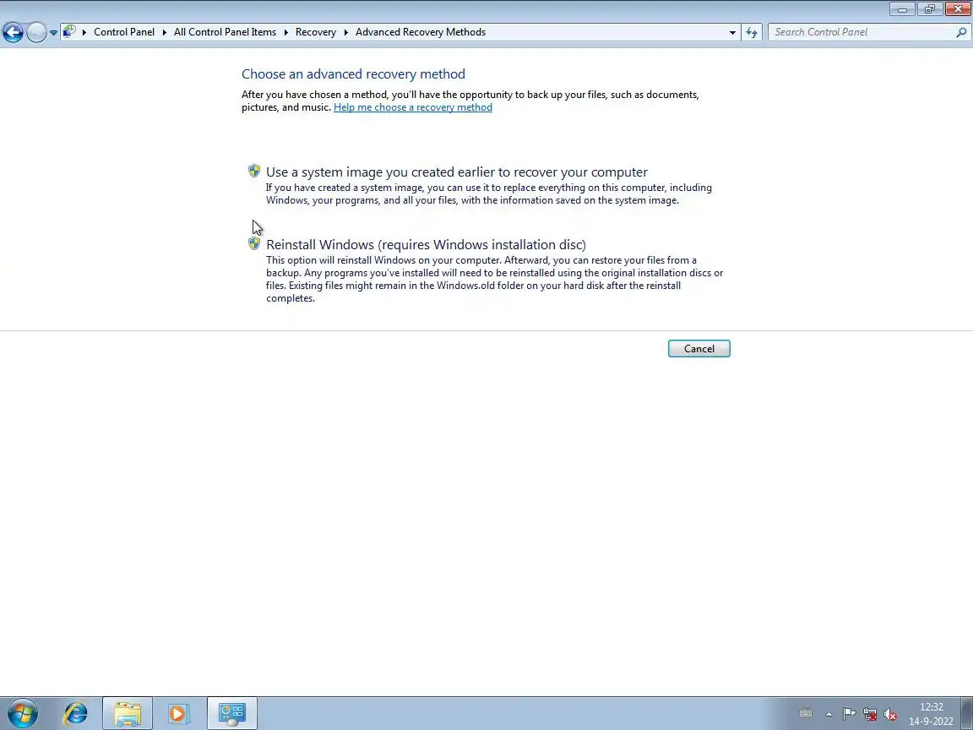Expand the chevron after Recovery breadcrumb
973x730 pixels.
click(345, 32)
